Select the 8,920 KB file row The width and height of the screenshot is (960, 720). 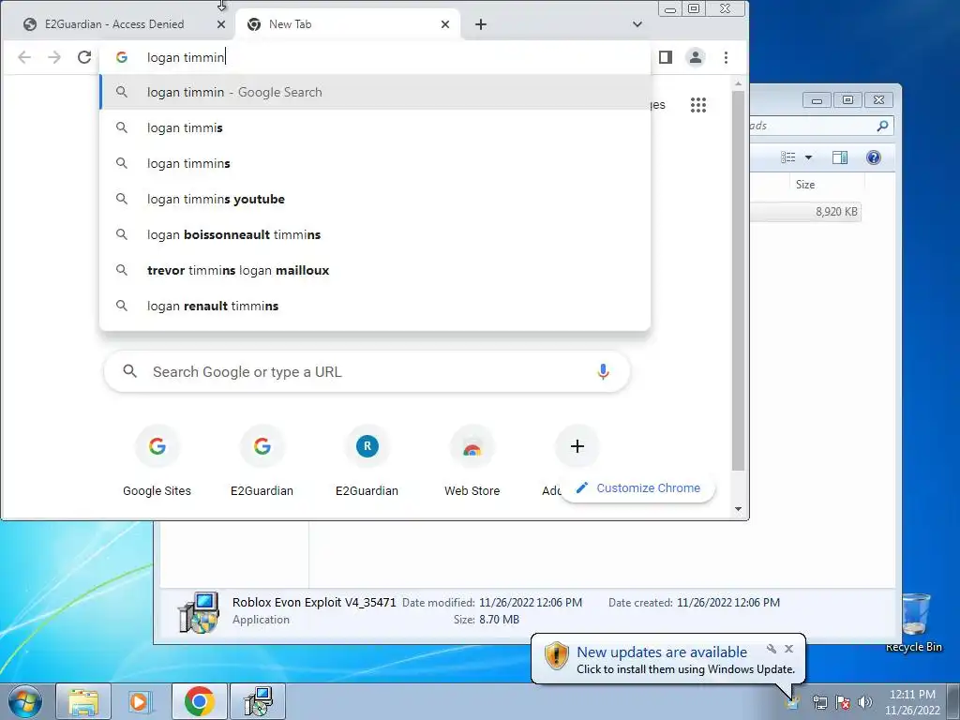coord(806,212)
